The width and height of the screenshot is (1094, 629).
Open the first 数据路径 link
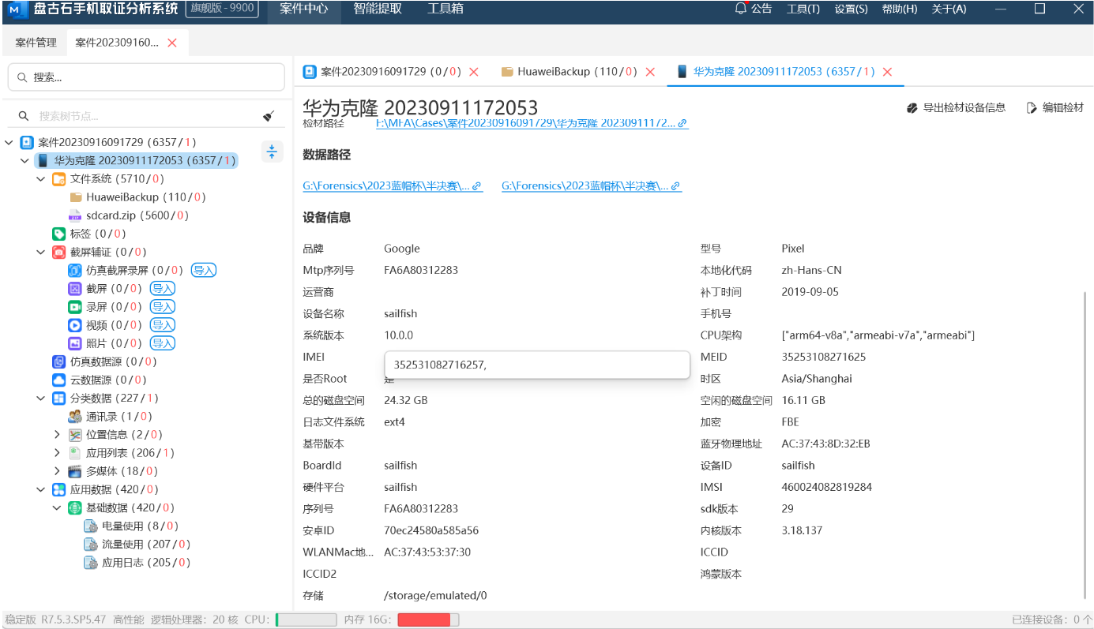tap(392, 186)
